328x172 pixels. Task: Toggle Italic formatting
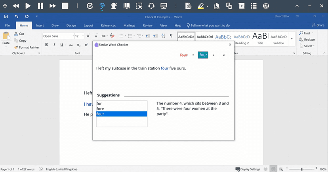click(54, 45)
